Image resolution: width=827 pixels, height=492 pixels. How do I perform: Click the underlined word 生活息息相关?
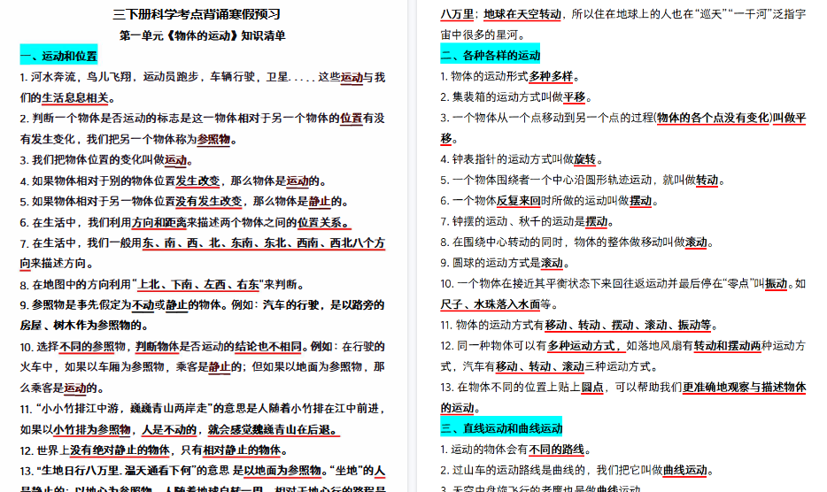point(75,97)
